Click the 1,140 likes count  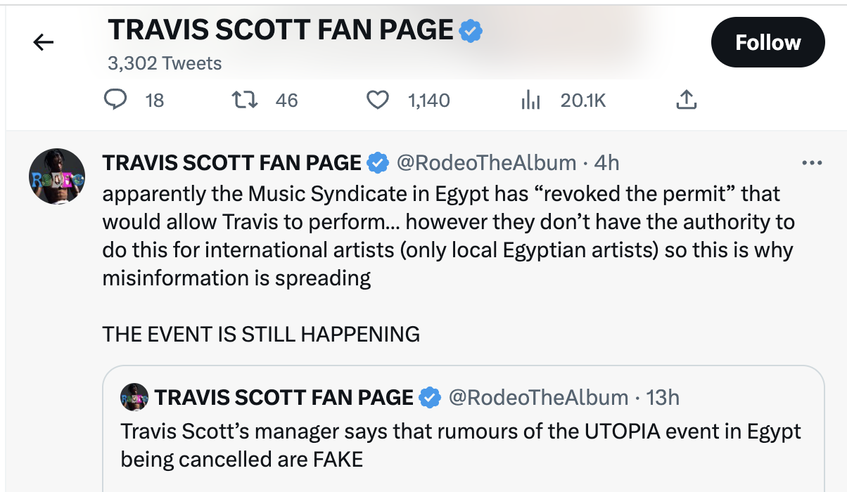(x=428, y=101)
